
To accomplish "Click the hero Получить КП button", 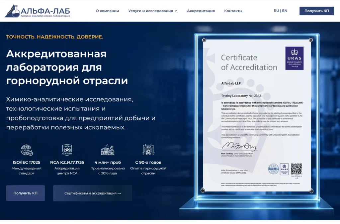I will 25,193.
